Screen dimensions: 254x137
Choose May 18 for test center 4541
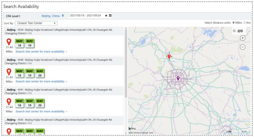pyautogui.click(x=19, y=104)
